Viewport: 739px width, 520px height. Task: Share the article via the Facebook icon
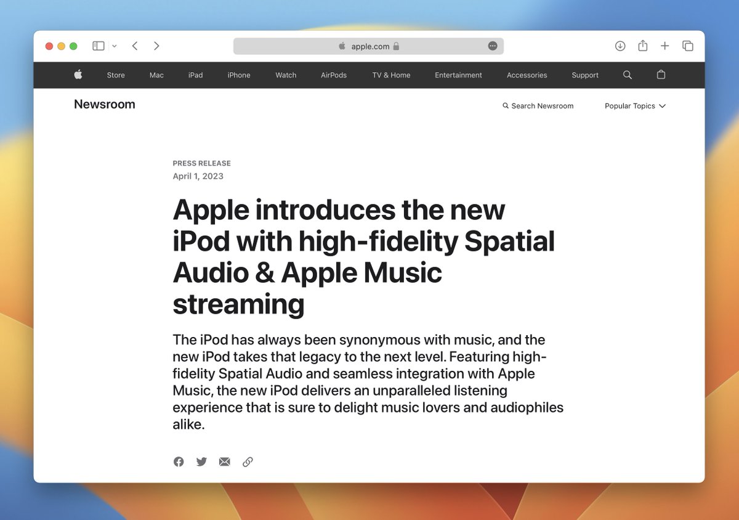point(179,461)
